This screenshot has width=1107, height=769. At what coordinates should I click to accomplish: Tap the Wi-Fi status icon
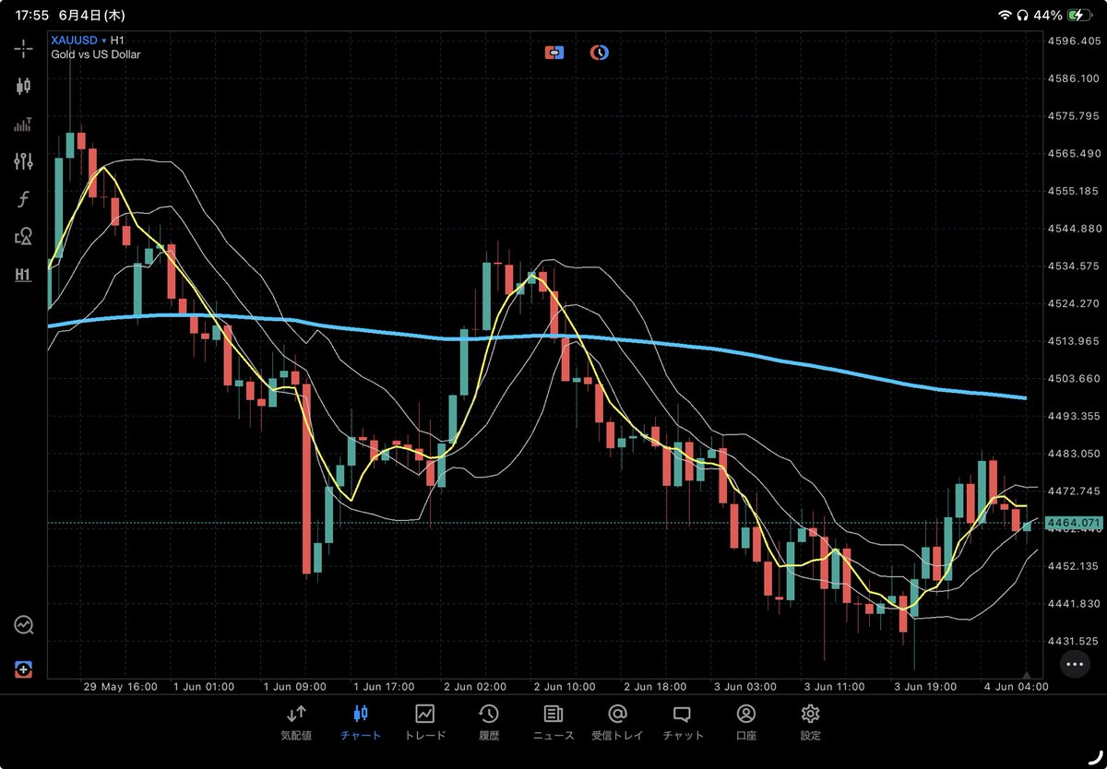click(1005, 15)
